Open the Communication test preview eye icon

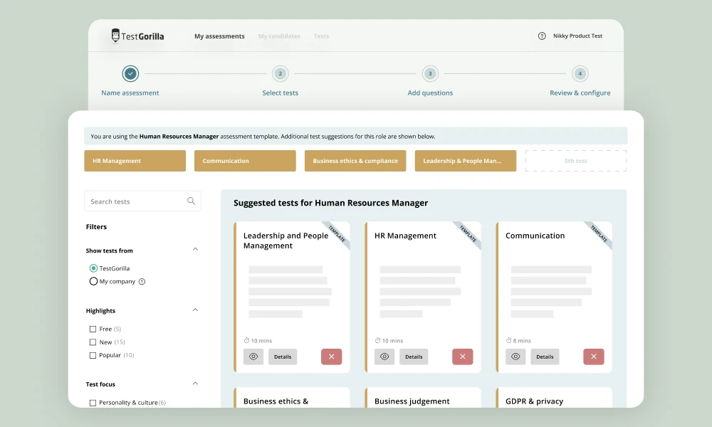[x=515, y=357]
